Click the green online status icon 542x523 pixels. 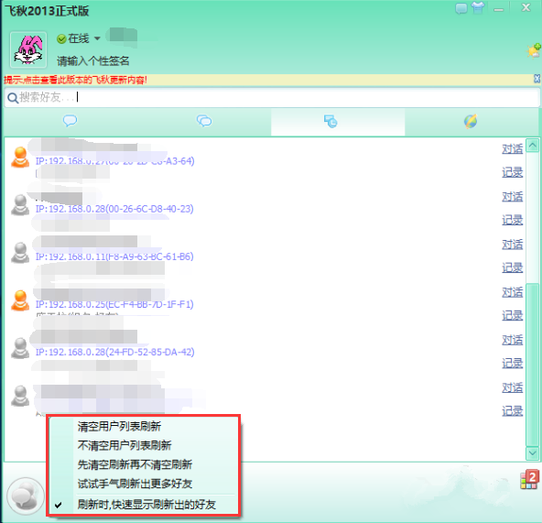tap(61, 38)
